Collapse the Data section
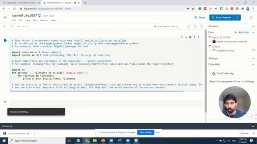Viewport: 257px width, 144px height. [253, 32]
